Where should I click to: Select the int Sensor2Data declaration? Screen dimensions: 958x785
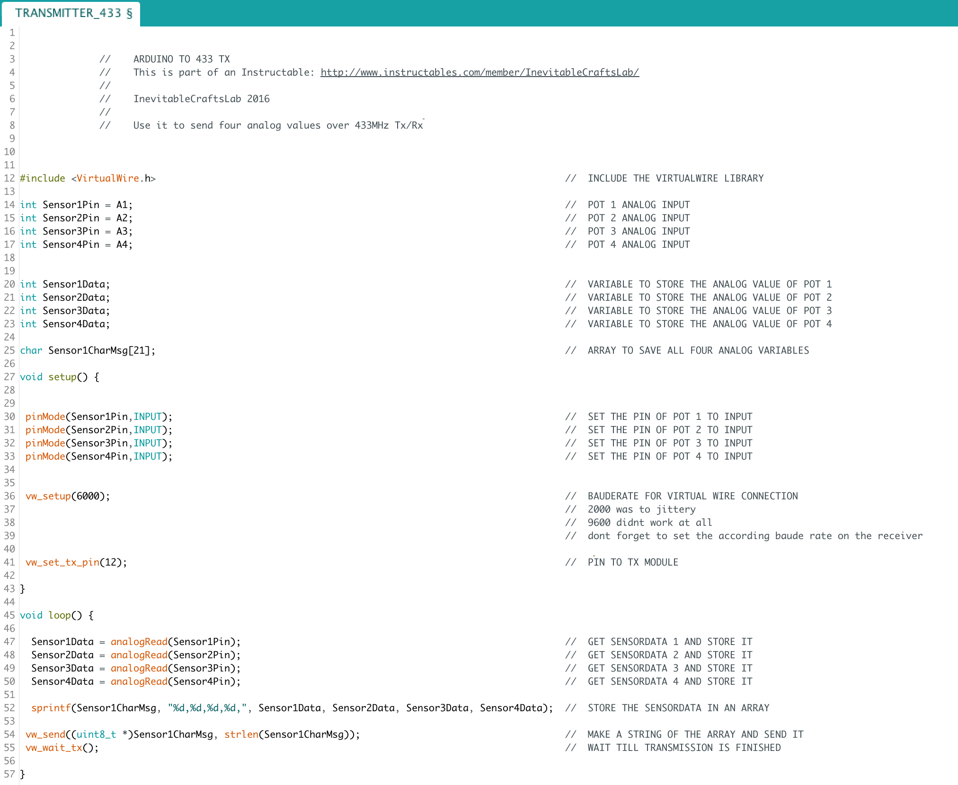pyautogui.click(x=65, y=297)
